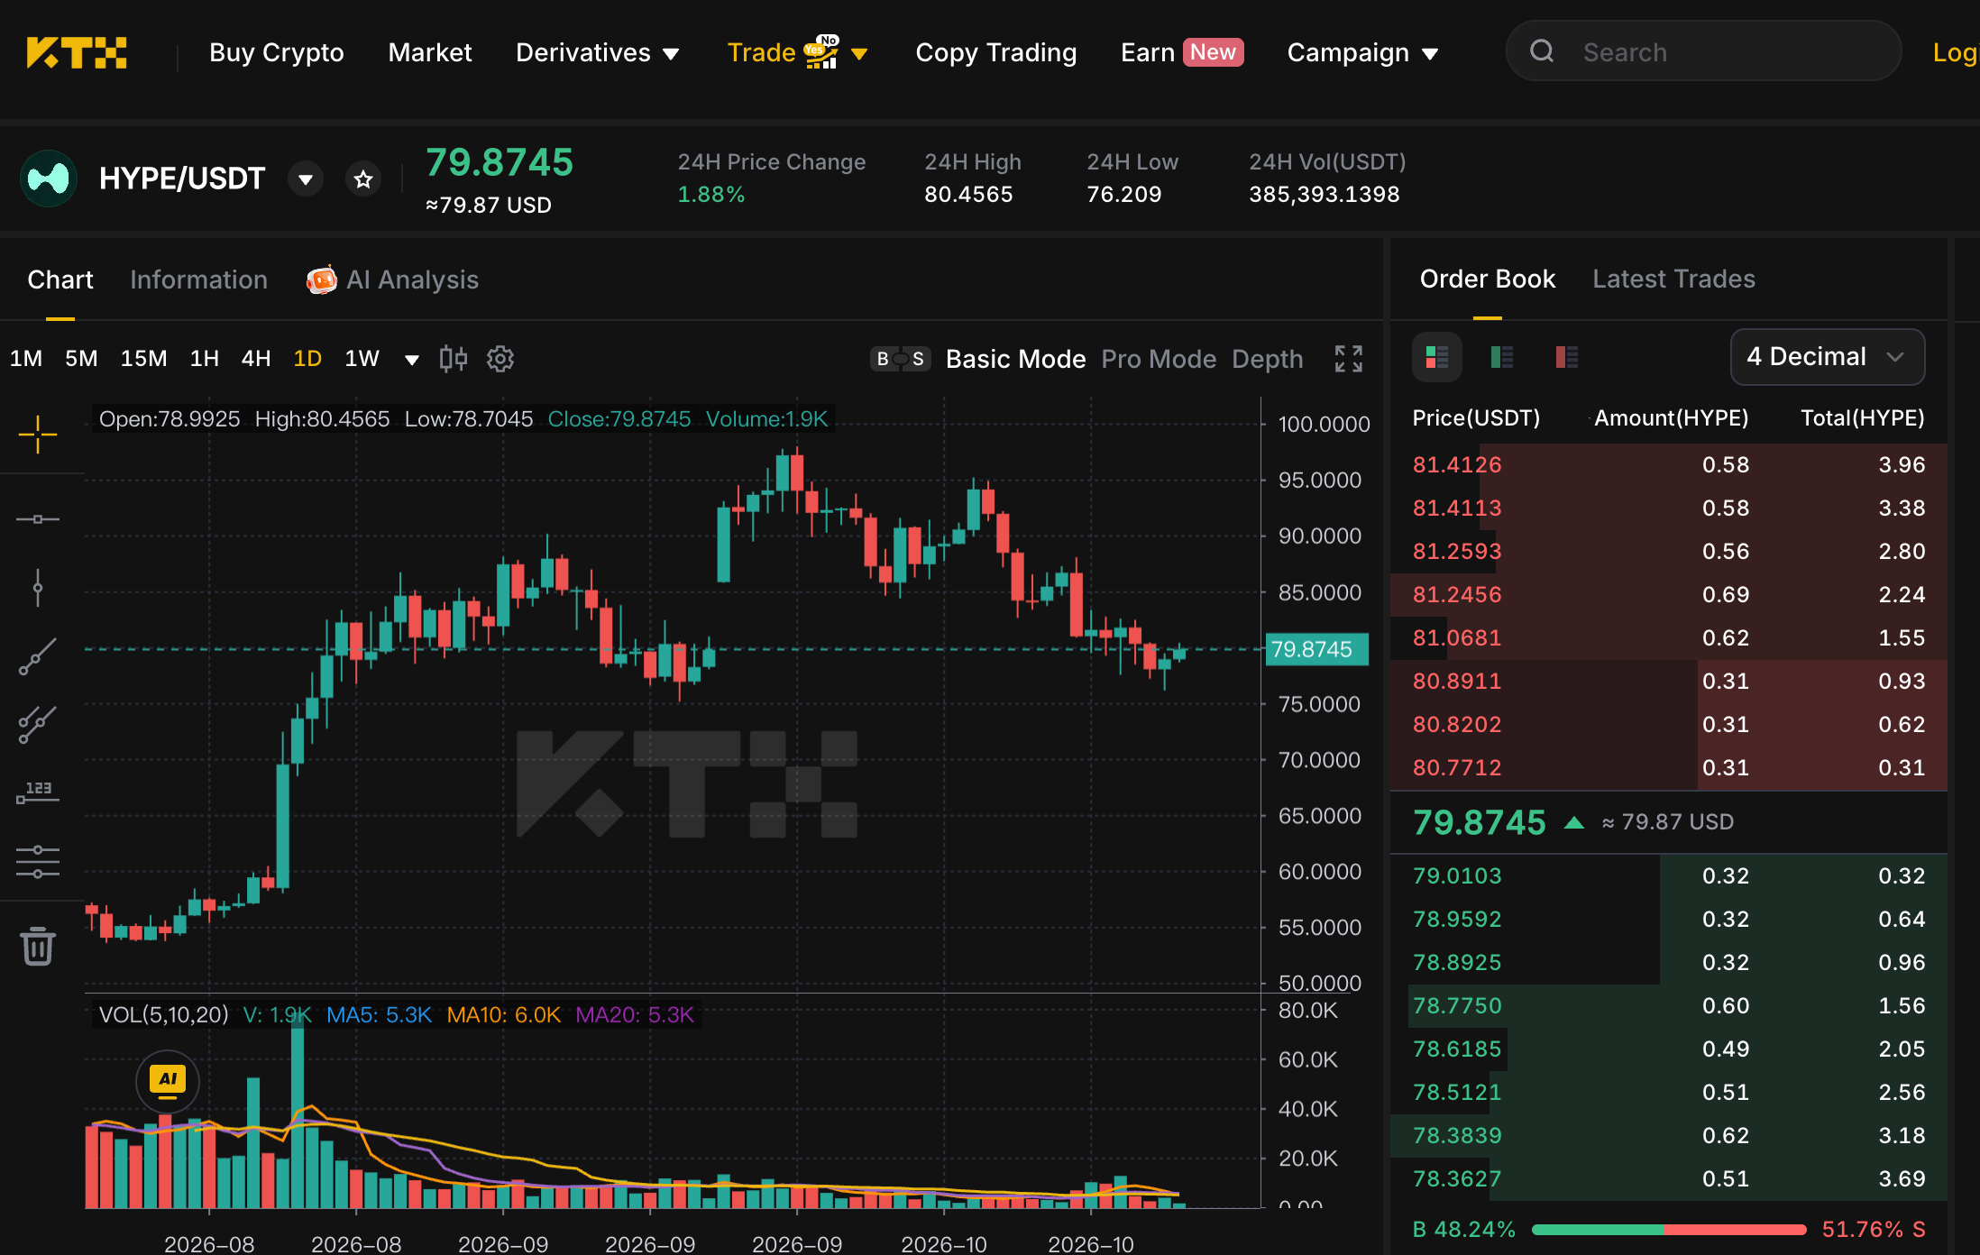1980x1255 pixels.
Task: Expand the chart to fullscreen
Action: click(1349, 359)
